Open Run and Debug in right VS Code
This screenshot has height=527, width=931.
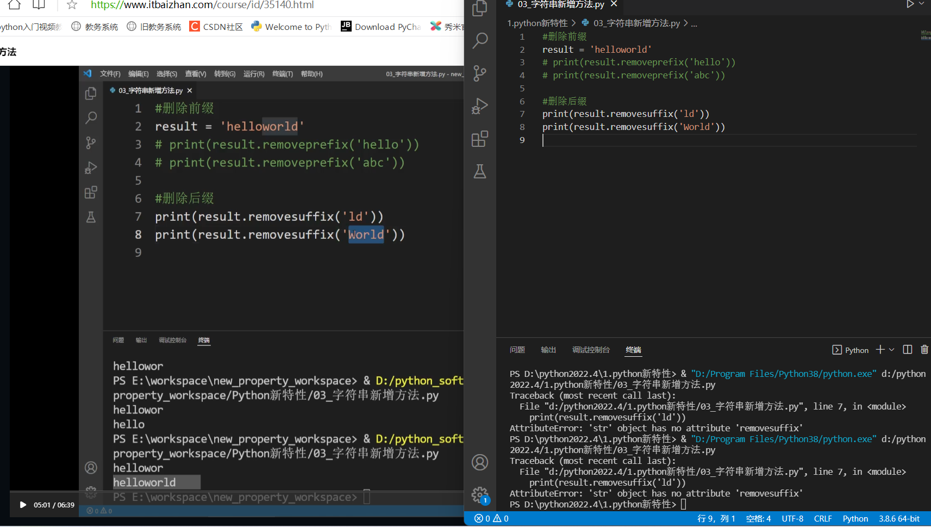(x=480, y=106)
